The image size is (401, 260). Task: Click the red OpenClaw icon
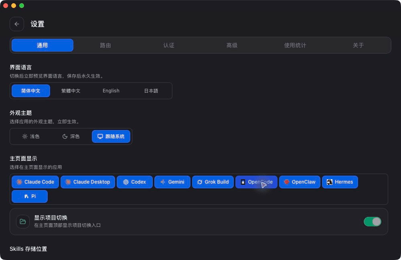287,182
